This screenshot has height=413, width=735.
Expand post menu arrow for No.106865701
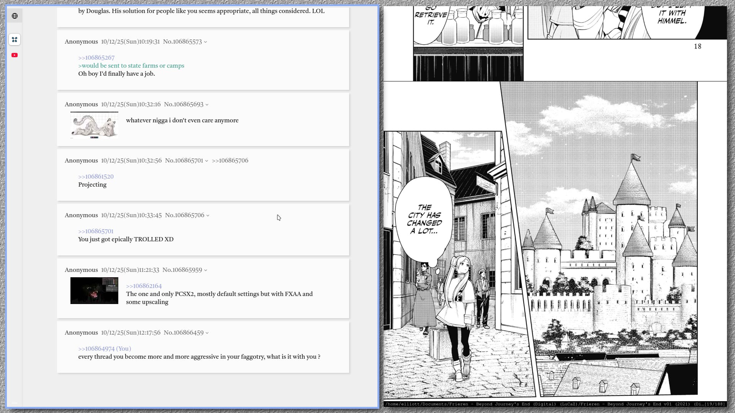click(x=207, y=161)
